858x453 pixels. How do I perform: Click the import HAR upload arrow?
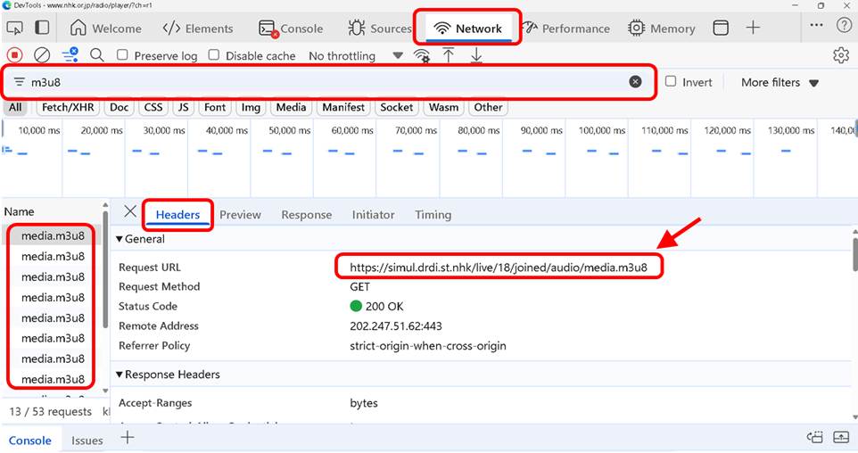click(449, 55)
